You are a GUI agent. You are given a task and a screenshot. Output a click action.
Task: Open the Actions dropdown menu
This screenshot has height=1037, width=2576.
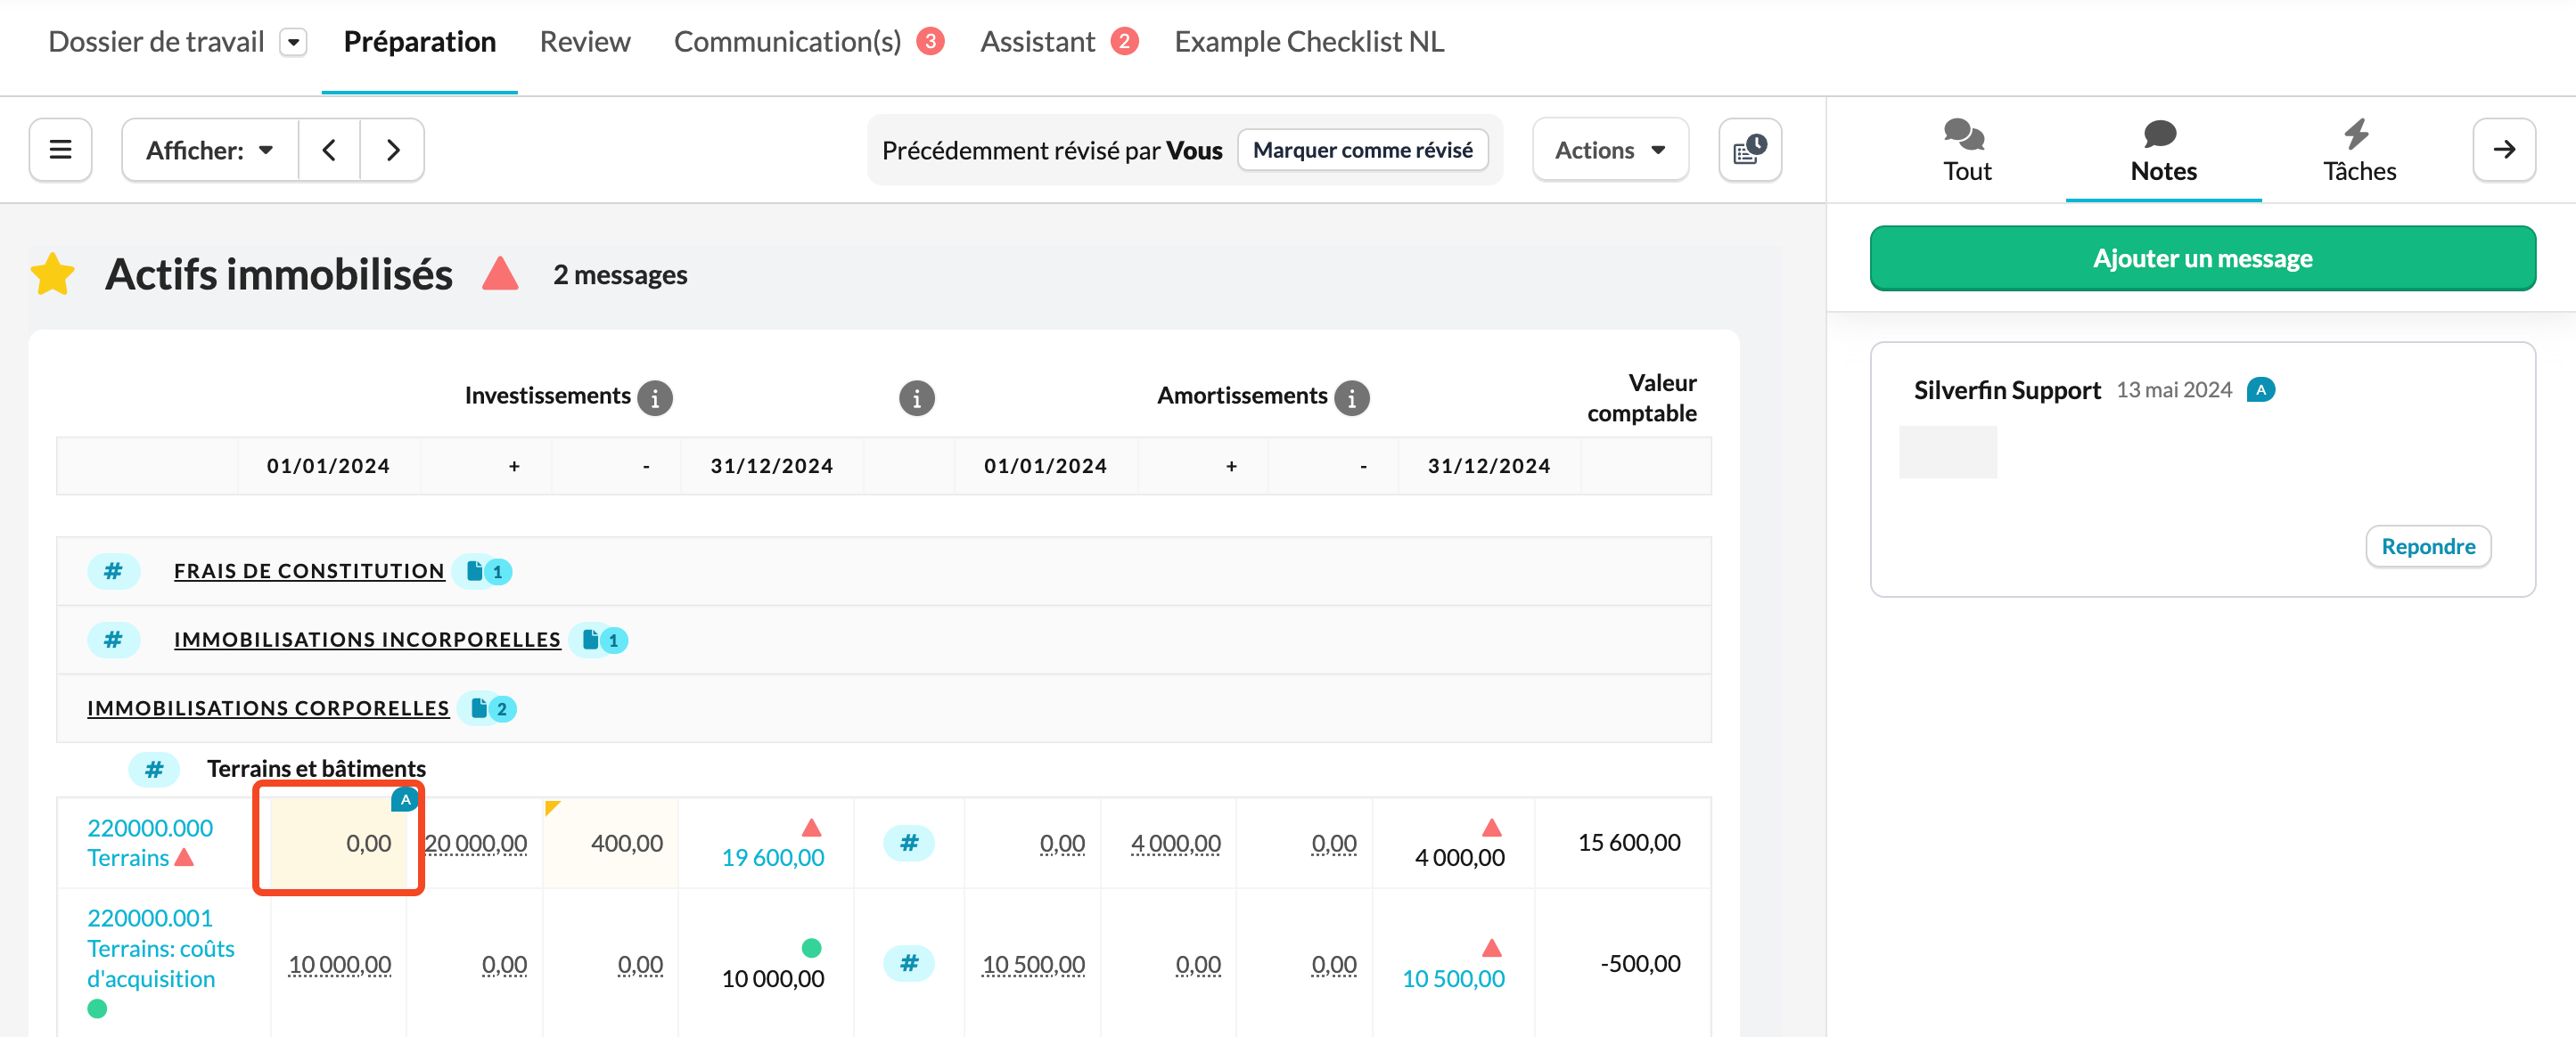click(1609, 150)
